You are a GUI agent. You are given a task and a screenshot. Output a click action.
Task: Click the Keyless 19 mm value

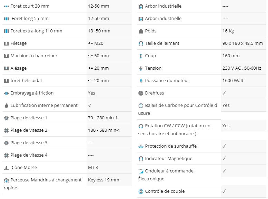tap(103, 180)
